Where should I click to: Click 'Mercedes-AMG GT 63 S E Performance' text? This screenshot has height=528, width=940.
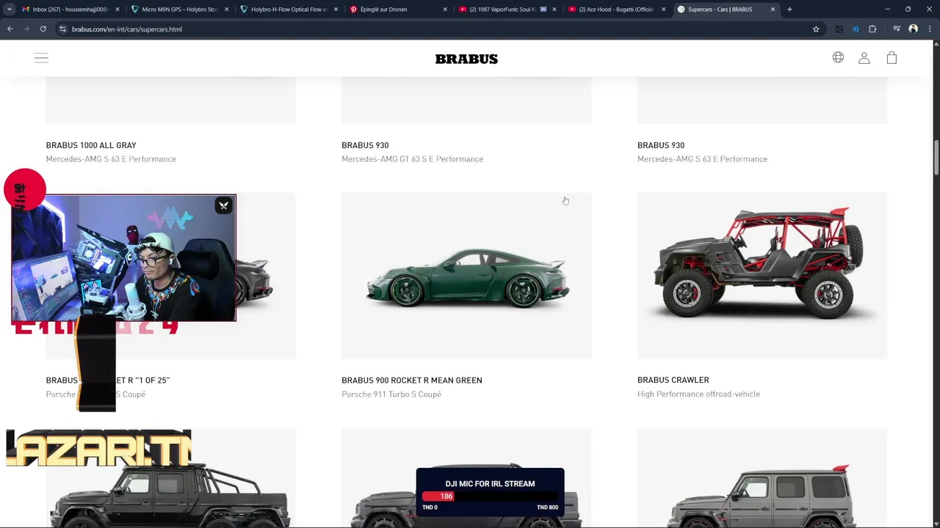point(412,158)
